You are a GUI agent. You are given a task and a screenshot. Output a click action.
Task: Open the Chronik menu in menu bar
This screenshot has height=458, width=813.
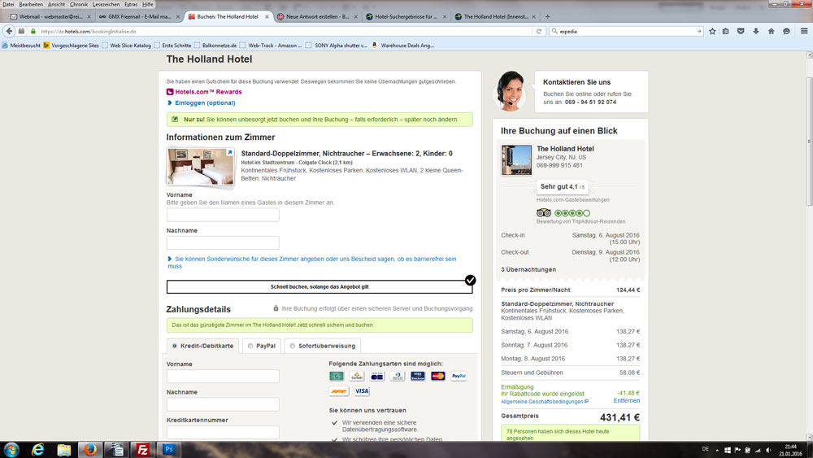(78, 4)
